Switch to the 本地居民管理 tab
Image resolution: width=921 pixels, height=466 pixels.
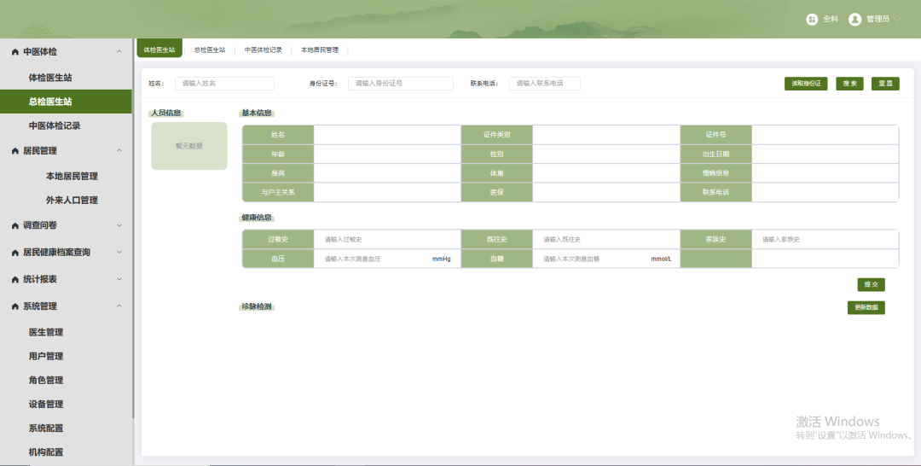(x=320, y=50)
